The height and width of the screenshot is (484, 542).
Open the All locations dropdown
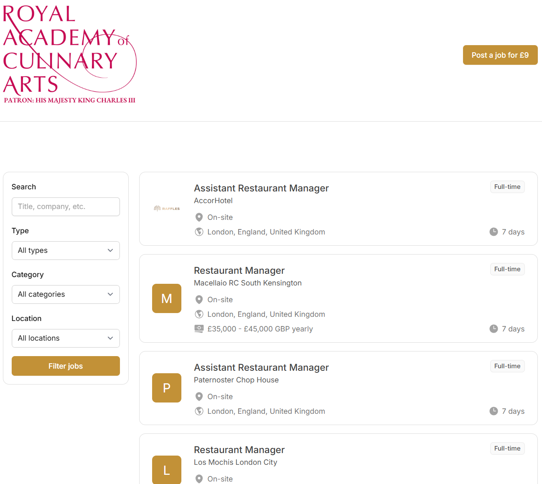coord(66,338)
